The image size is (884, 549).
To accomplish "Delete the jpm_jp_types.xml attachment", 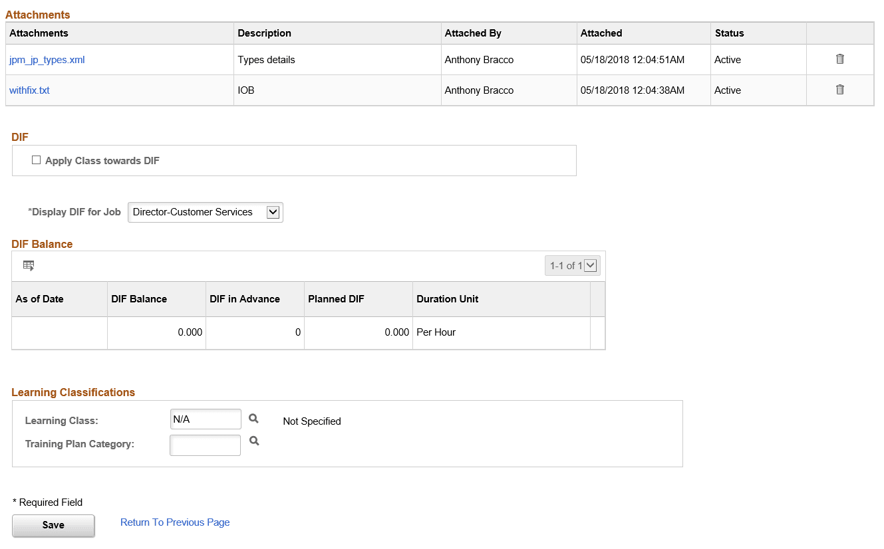I will (x=839, y=59).
